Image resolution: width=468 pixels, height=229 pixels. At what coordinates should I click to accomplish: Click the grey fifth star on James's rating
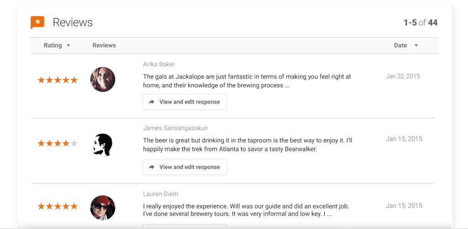pos(74,144)
